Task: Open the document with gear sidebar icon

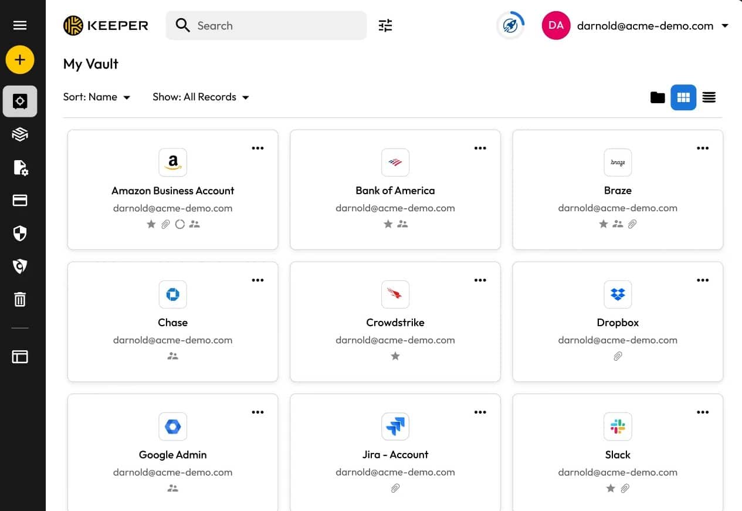Action: point(20,168)
